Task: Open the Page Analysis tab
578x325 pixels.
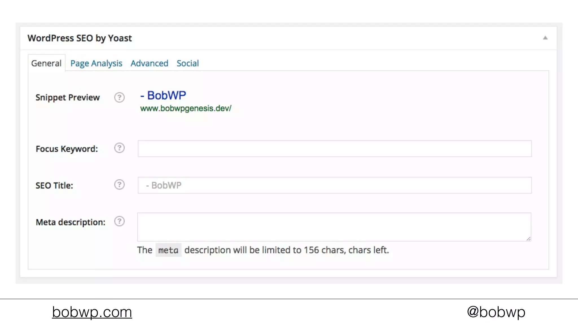Action: [x=96, y=63]
